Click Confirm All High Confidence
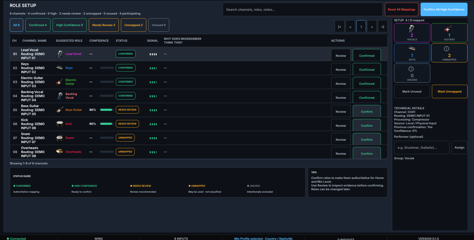This screenshot has width=474, height=240. [444, 9]
